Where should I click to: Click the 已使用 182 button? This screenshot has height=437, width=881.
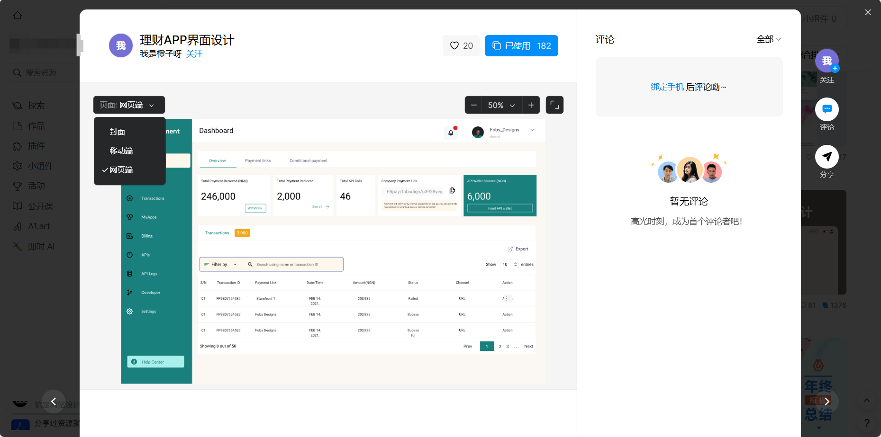pos(521,45)
